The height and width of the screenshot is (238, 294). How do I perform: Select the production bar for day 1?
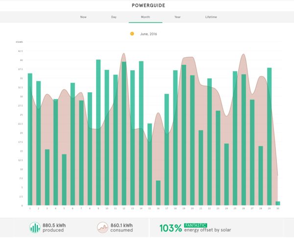click(30, 139)
